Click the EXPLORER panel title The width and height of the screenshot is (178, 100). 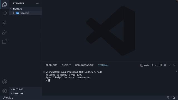(x=19, y=3)
